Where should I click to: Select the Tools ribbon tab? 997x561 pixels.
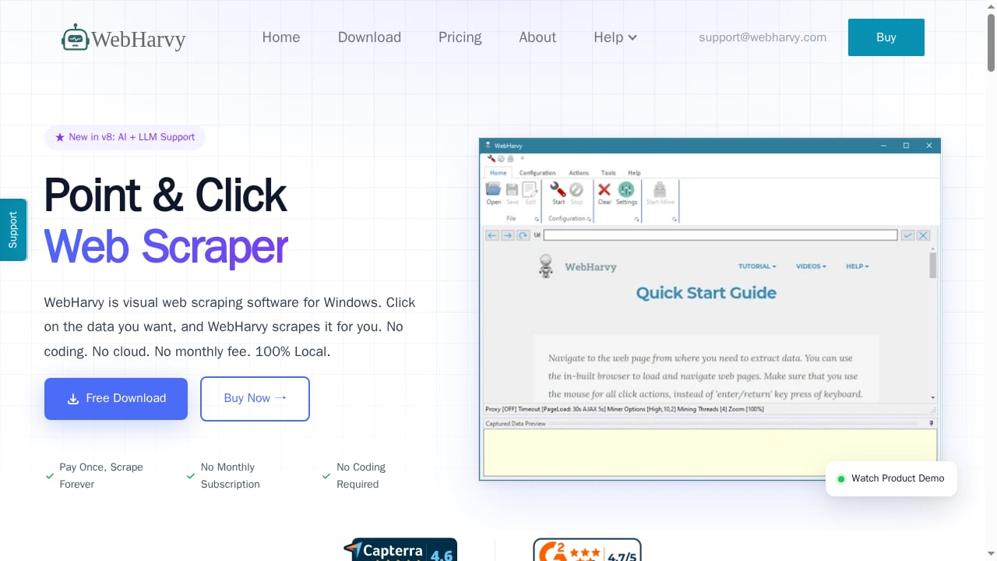pyautogui.click(x=608, y=173)
